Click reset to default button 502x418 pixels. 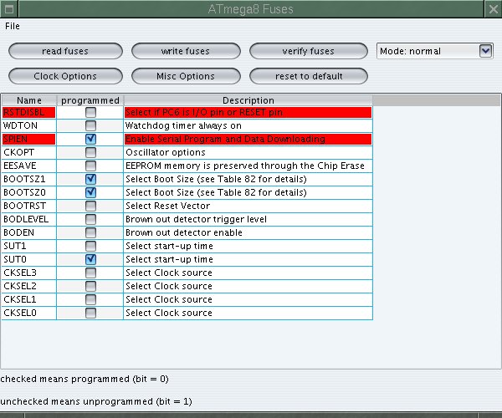pos(309,76)
